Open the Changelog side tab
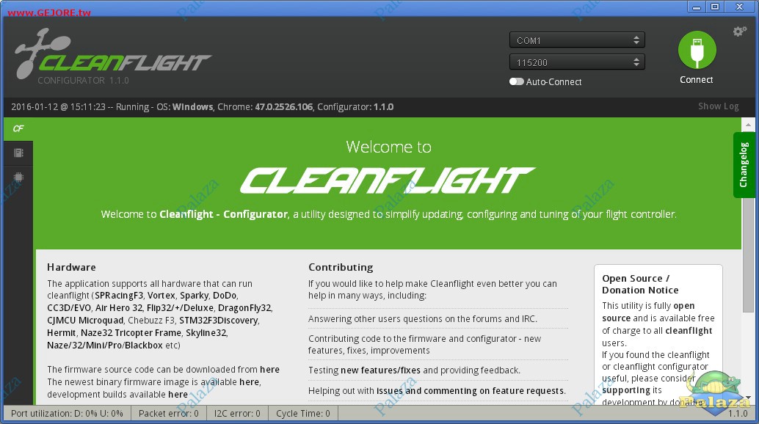The height and width of the screenshot is (424, 759). (744, 165)
